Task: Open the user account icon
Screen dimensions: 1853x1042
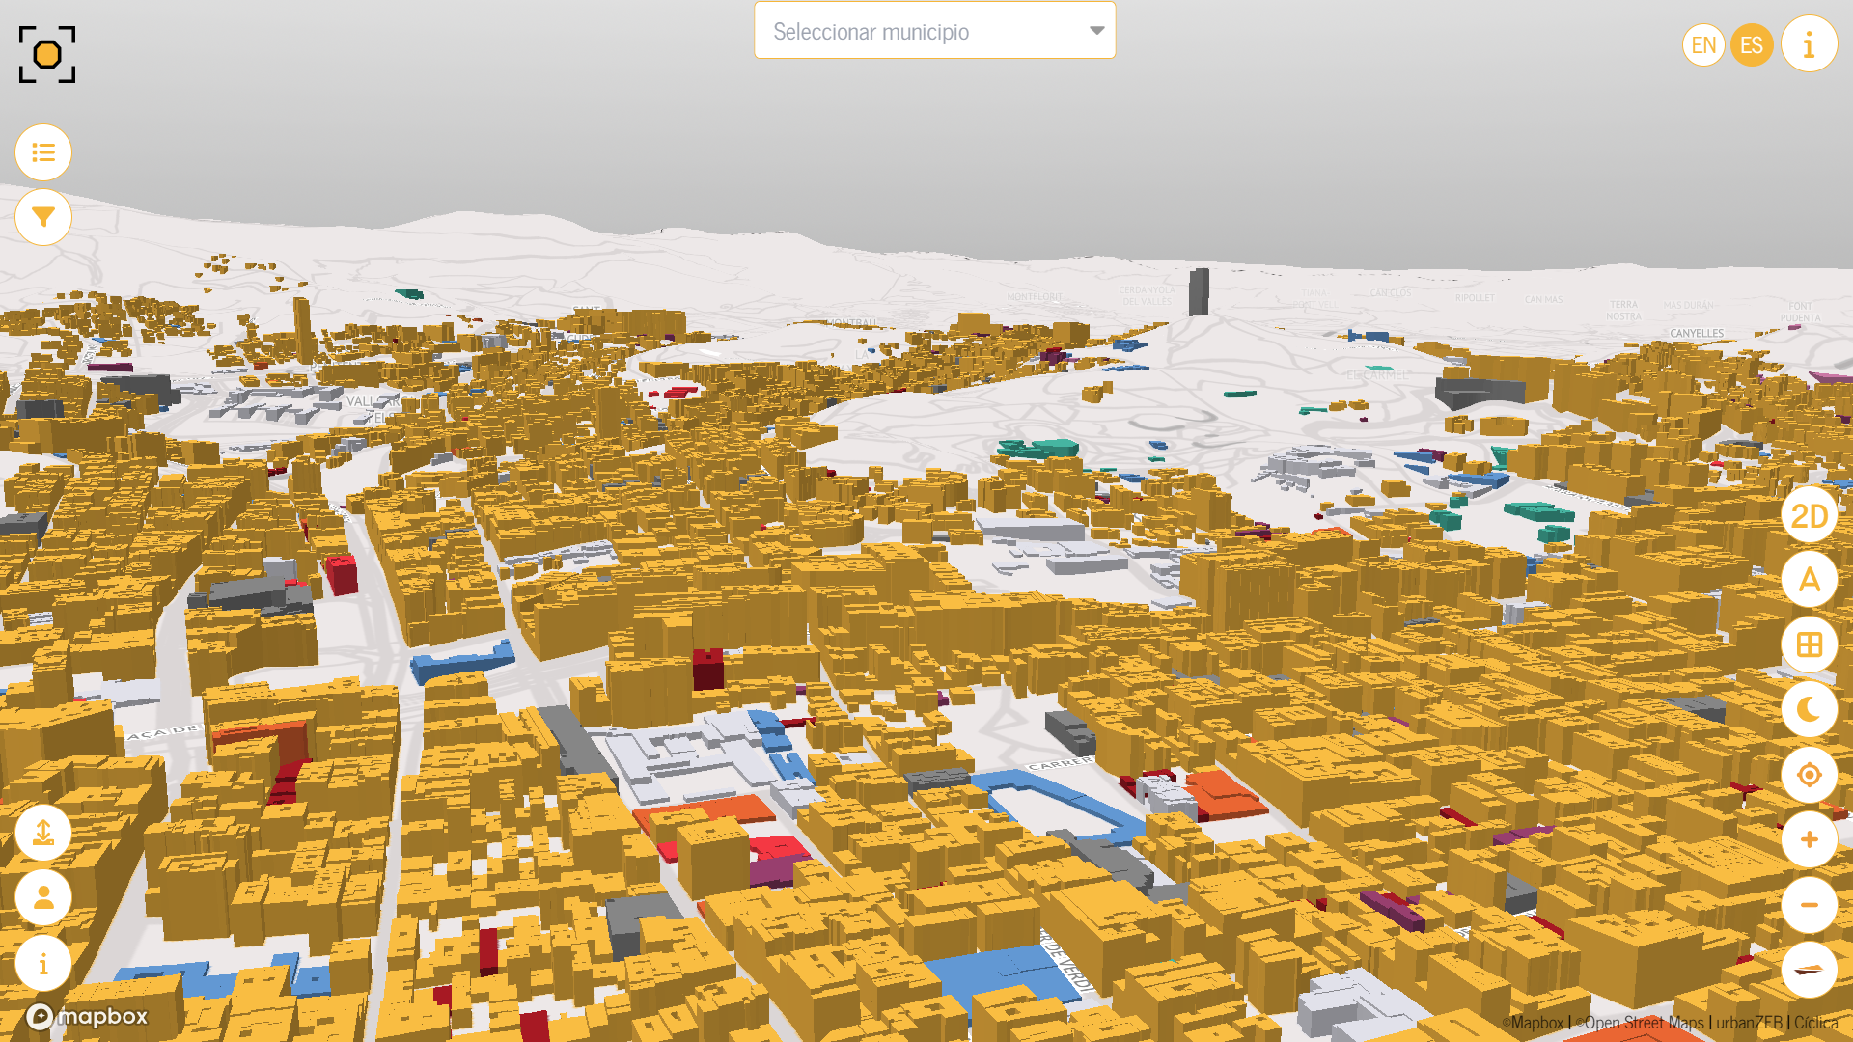Action: pos(43,898)
